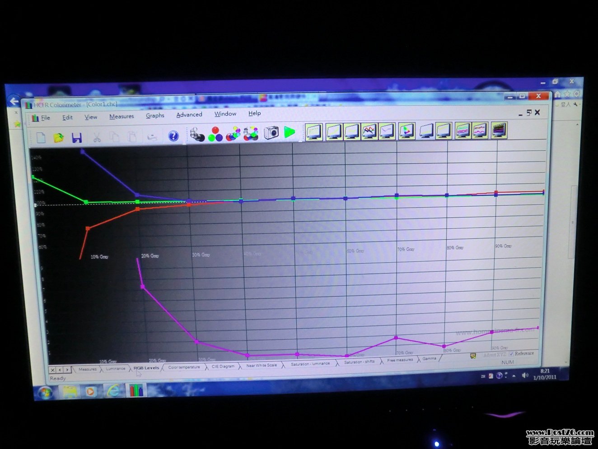Click the blue data point at 20% Gray
The image size is (598, 449).
pos(137,195)
